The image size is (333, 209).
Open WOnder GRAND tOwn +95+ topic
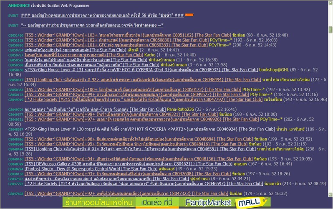[136, 144]
